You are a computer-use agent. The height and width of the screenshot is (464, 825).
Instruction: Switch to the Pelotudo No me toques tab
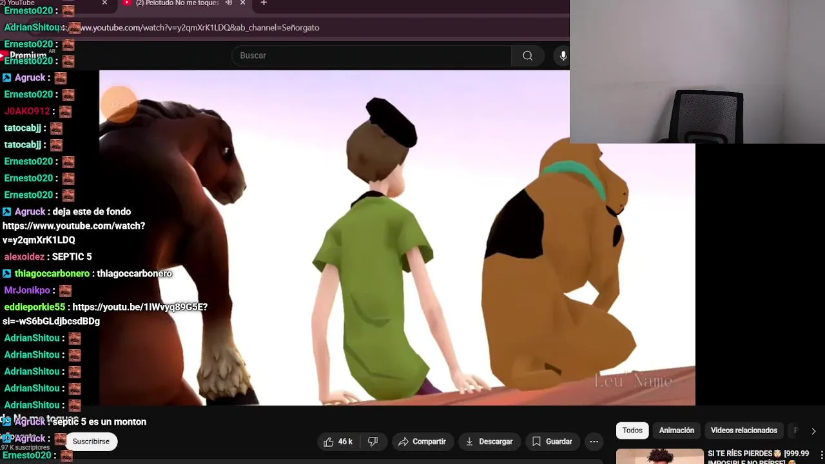pos(177,3)
